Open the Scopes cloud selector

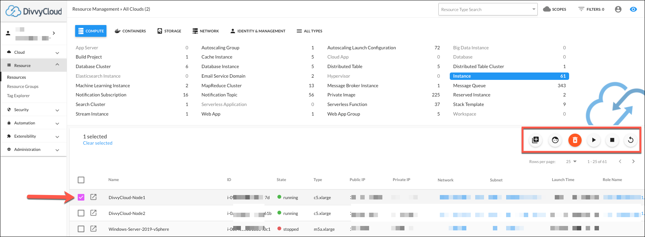(x=555, y=9)
